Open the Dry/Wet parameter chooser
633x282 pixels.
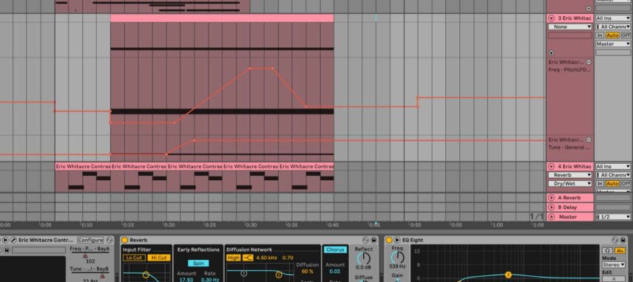click(570, 184)
